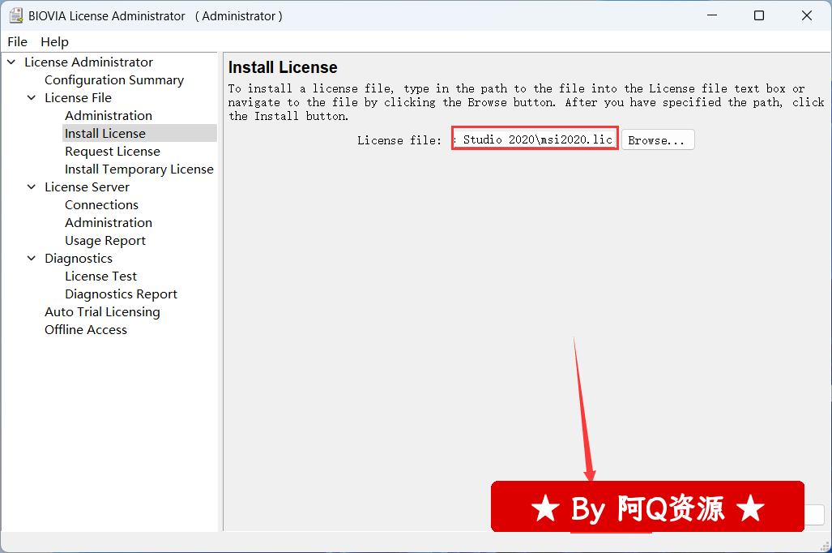
Task: Open the Diagnostics Report page
Action: click(x=121, y=294)
